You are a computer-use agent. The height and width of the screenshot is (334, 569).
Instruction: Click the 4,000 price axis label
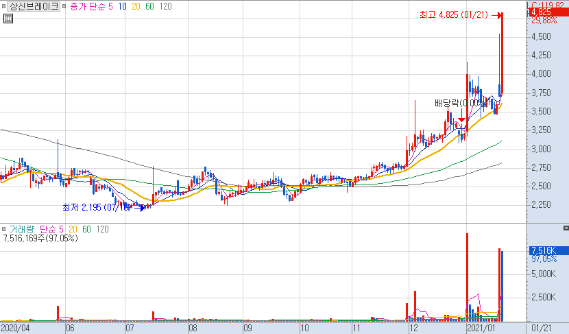pos(541,73)
